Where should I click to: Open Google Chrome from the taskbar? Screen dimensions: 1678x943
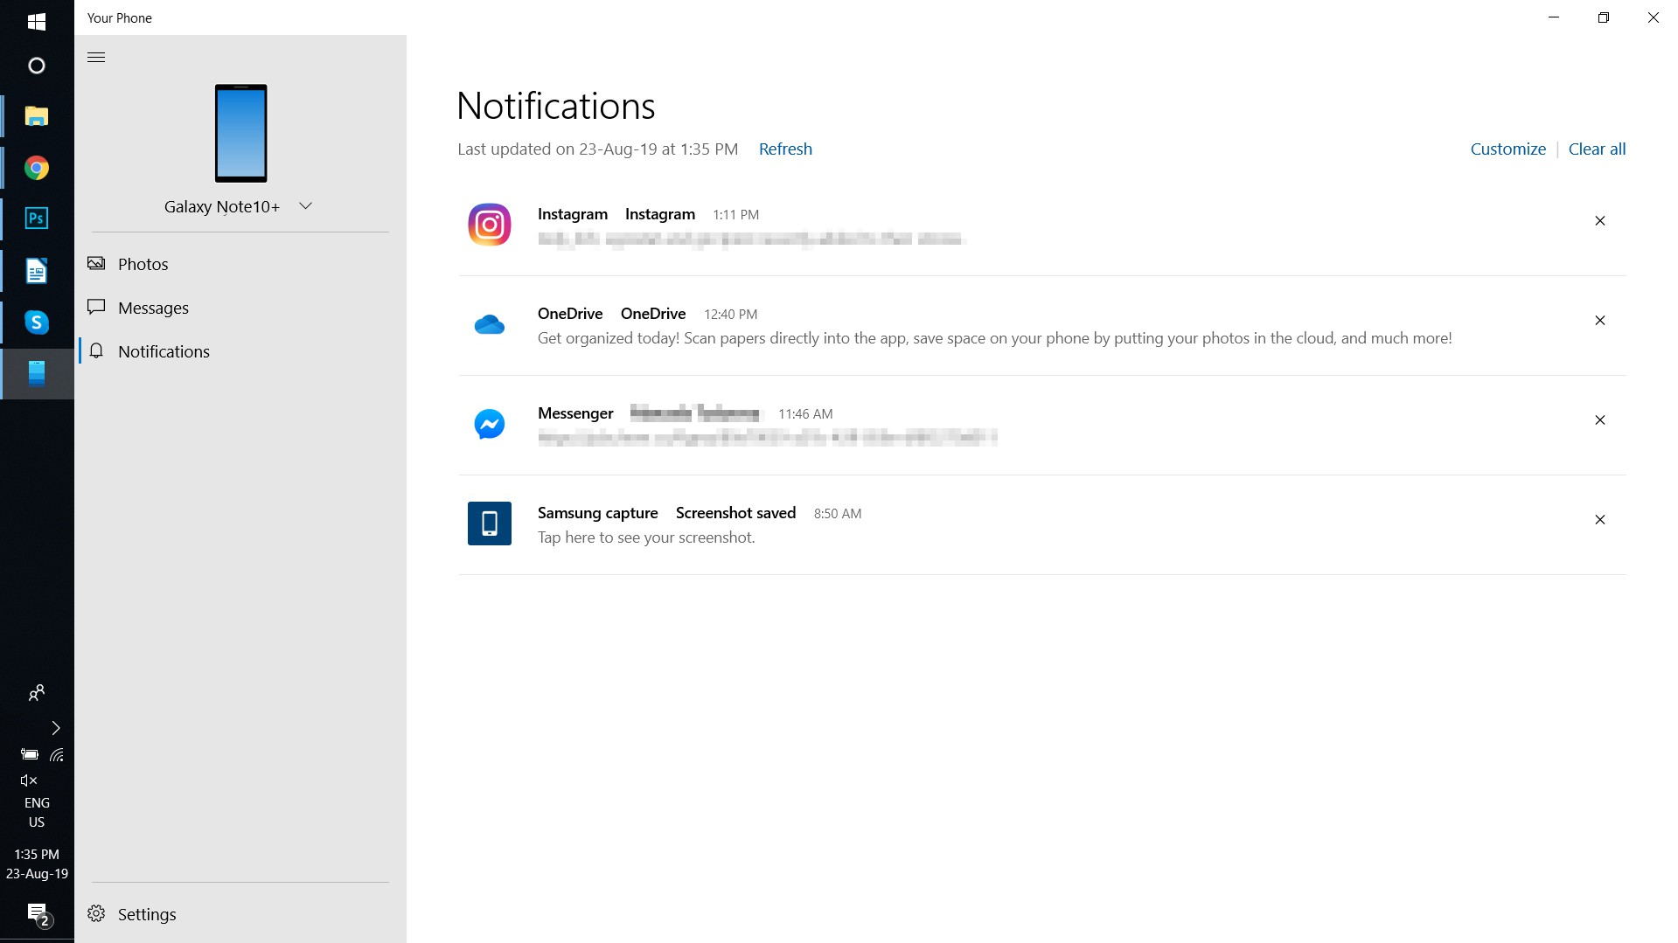[x=37, y=168]
